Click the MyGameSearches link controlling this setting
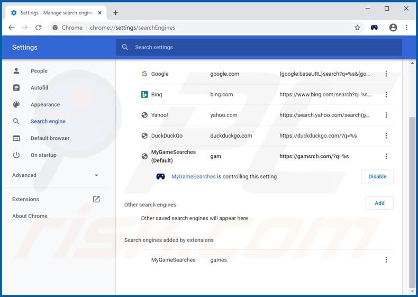 point(193,177)
